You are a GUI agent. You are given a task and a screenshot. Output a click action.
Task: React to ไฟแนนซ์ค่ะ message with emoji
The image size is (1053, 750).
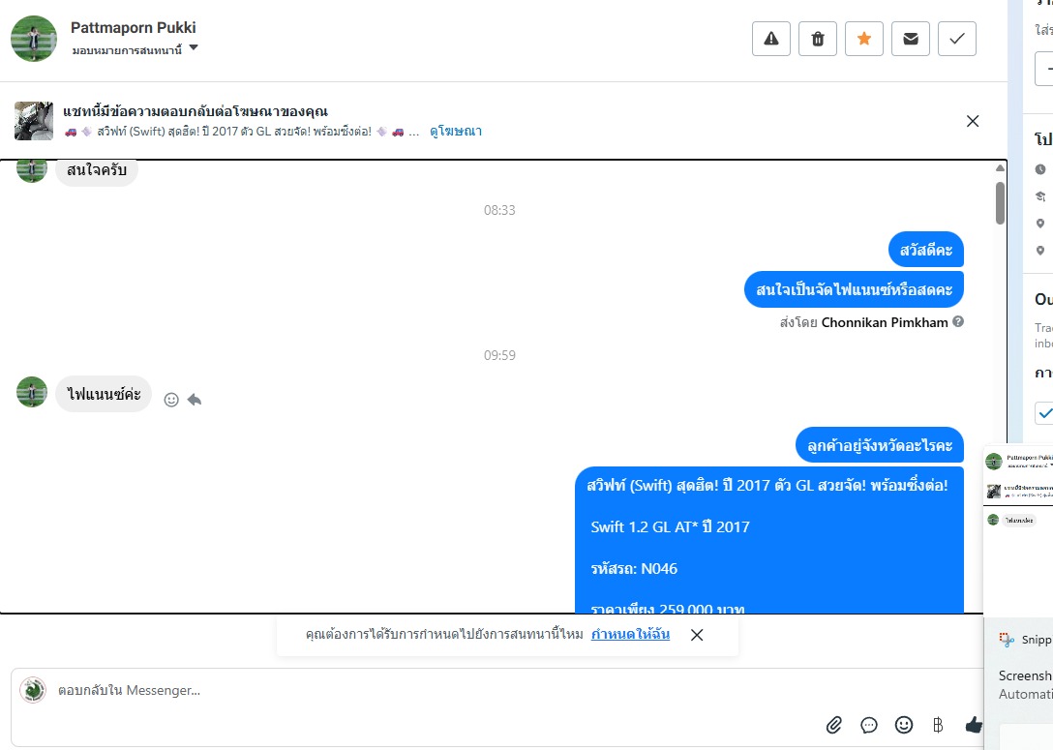tap(171, 401)
